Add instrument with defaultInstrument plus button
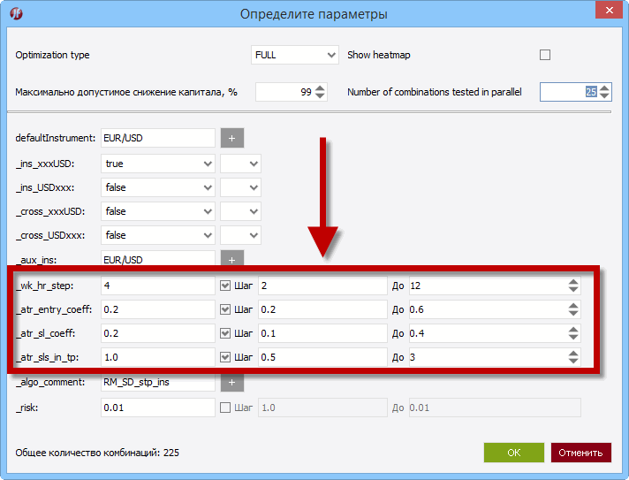 (232, 138)
